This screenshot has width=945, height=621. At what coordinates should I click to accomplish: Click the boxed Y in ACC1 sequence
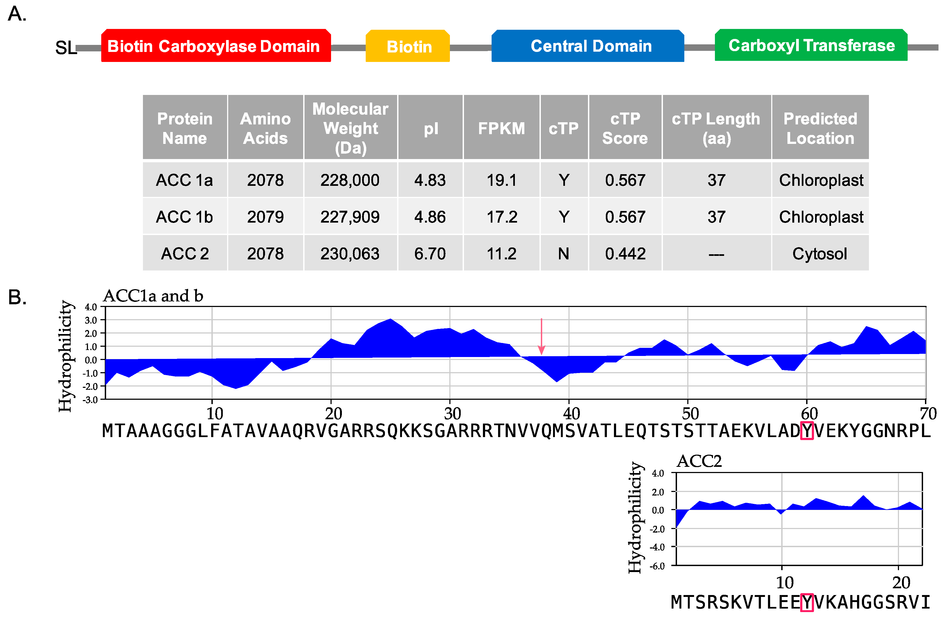(807, 431)
